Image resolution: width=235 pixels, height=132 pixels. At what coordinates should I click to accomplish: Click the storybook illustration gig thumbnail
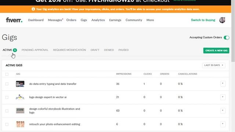point(20,111)
